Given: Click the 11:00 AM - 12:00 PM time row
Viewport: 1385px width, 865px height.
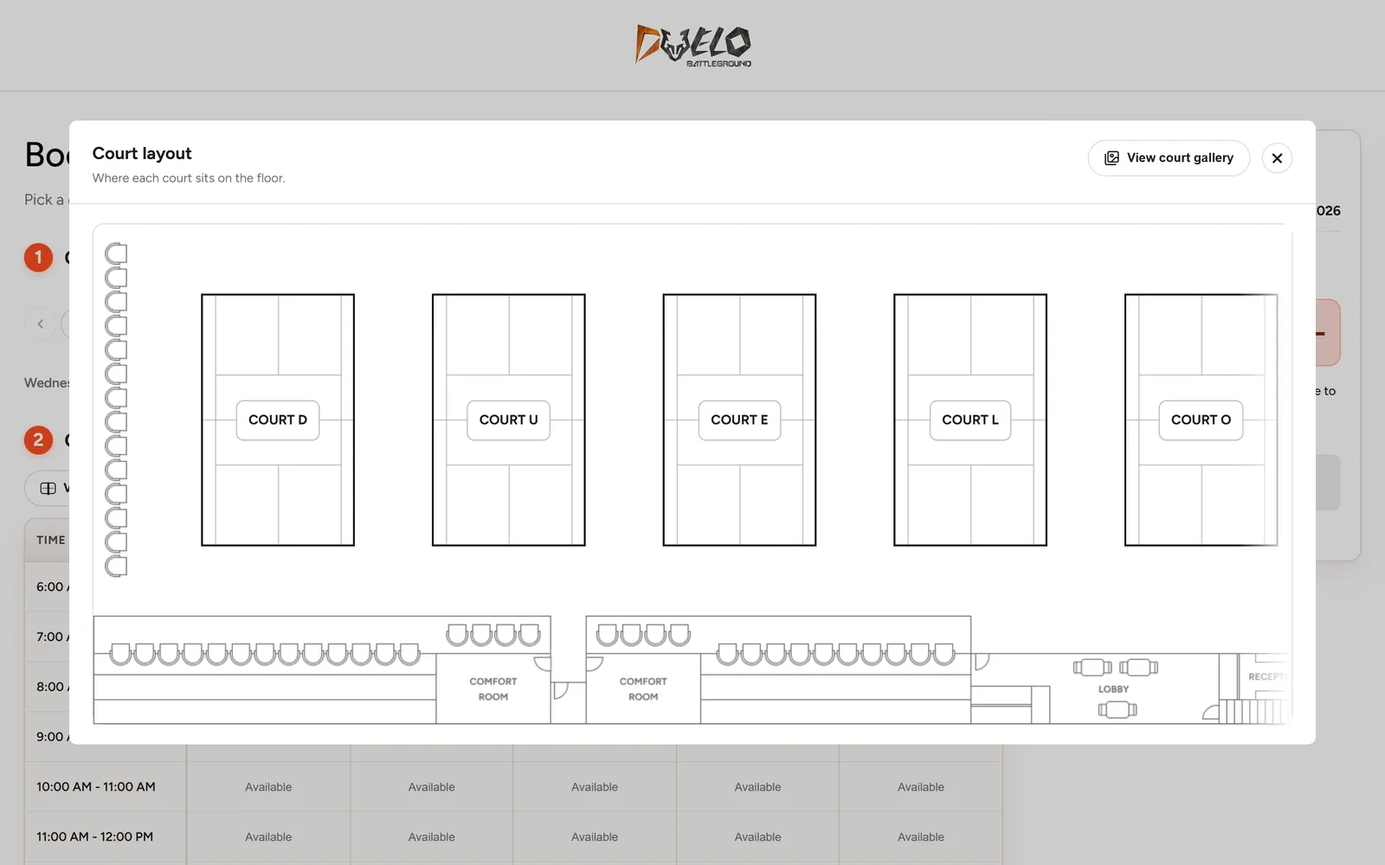Looking at the screenshot, I should tap(95, 837).
